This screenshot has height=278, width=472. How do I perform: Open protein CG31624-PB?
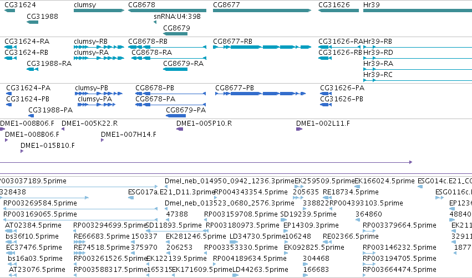tap(28, 99)
